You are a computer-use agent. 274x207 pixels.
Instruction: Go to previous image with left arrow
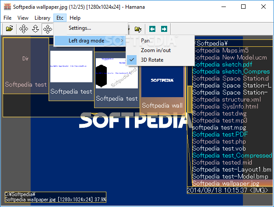[152, 29]
